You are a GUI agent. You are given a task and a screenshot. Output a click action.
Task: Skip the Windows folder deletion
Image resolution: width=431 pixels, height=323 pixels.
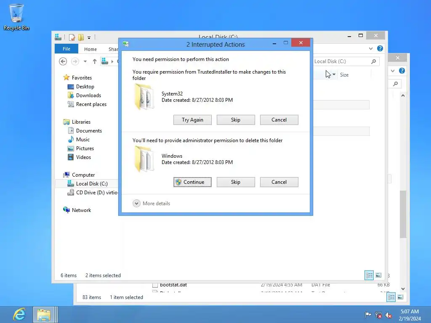(236, 182)
